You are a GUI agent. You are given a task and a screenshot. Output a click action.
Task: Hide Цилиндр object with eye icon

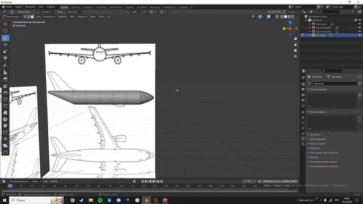[x=360, y=35]
